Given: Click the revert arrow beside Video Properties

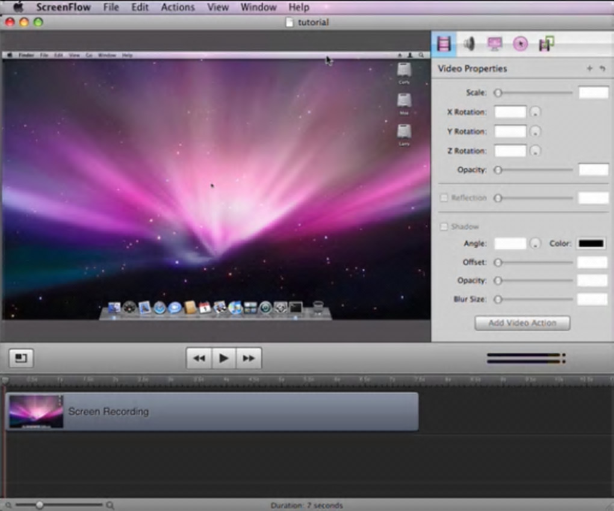Looking at the screenshot, I should point(603,69).
